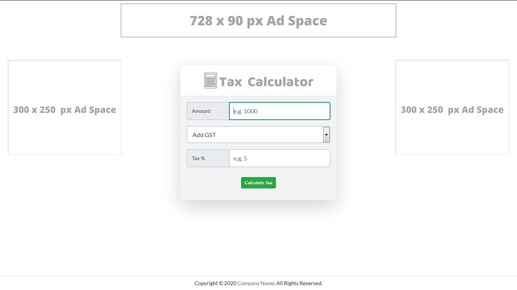Click the green Calculate Tax label

pos(258,182)
